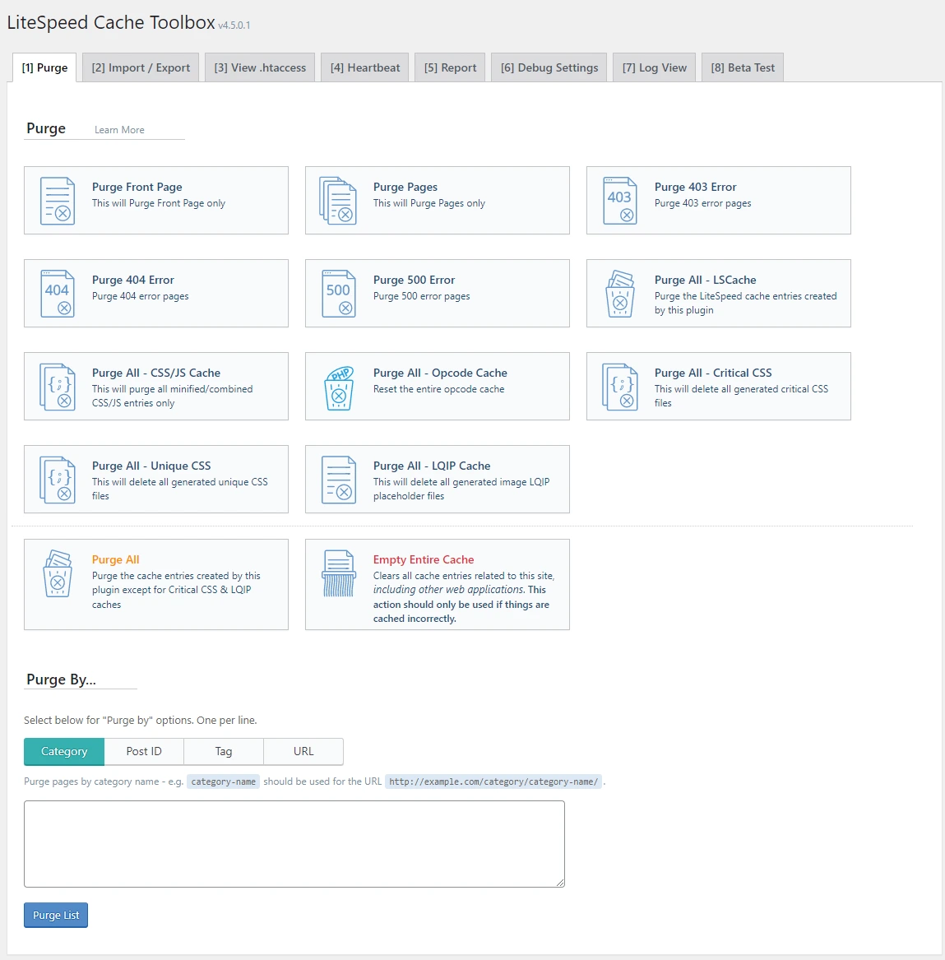Click the Purge Pages title
The width and height of the screenshot is (945, 960).
click(x=405, y=187)
